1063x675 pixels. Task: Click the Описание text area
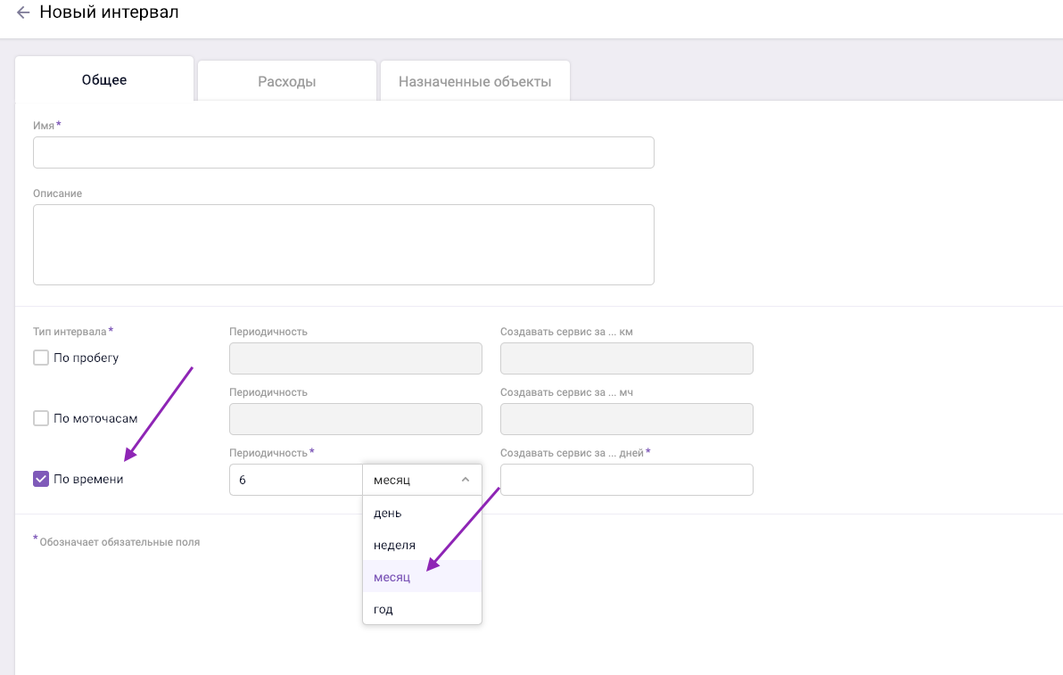pos(343,244)
